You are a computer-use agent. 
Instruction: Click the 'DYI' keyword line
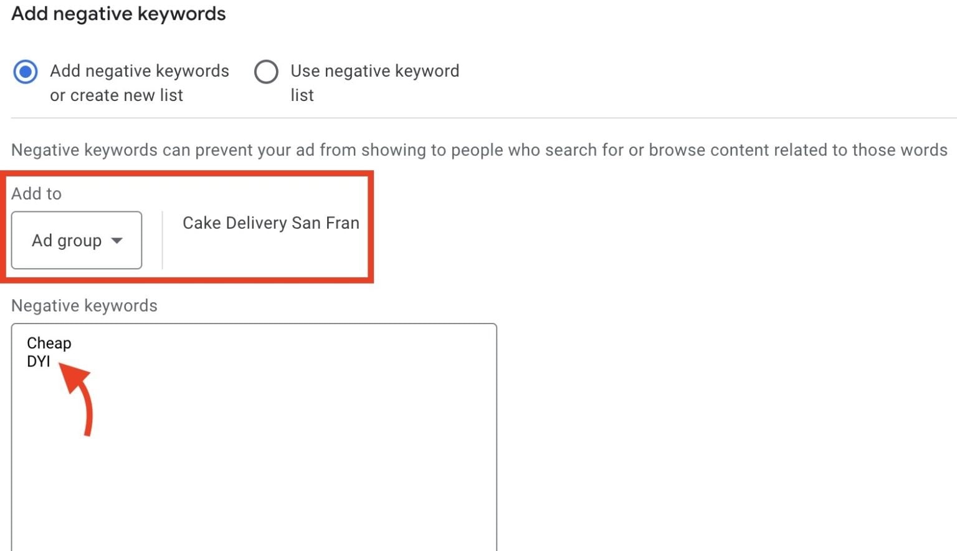39,362
